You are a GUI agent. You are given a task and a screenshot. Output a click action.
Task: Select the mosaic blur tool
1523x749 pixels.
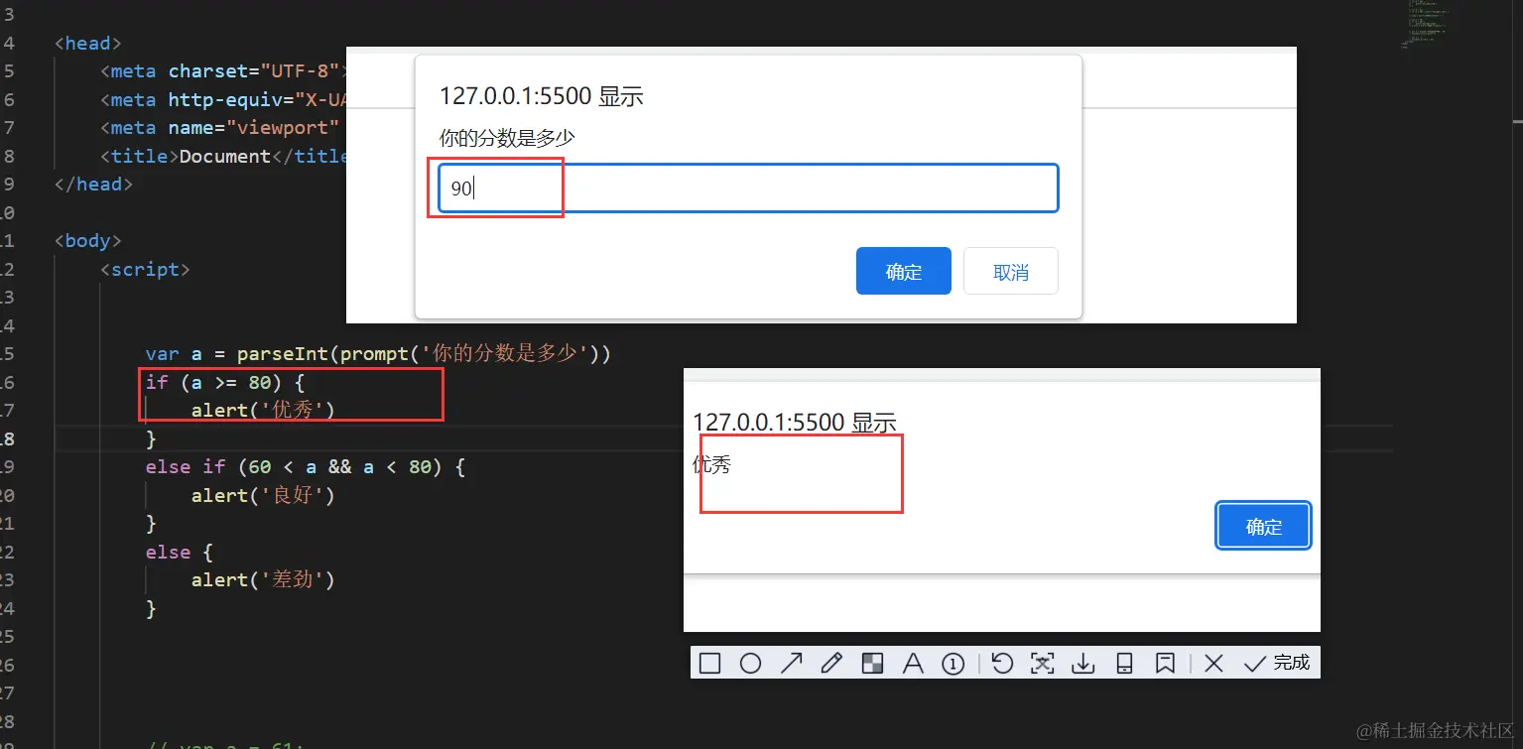872,664
